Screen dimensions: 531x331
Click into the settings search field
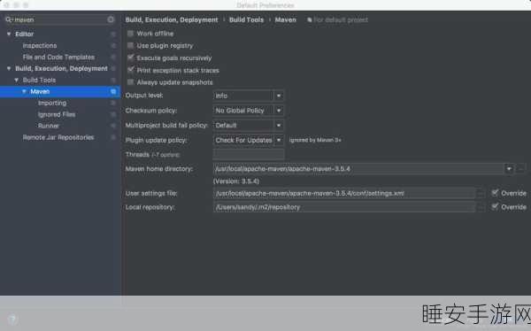pyautogui.click(x=59, y=19)
